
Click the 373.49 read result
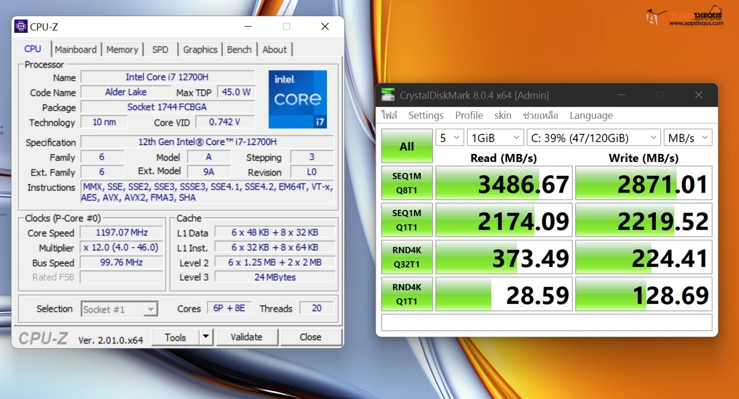504,257
